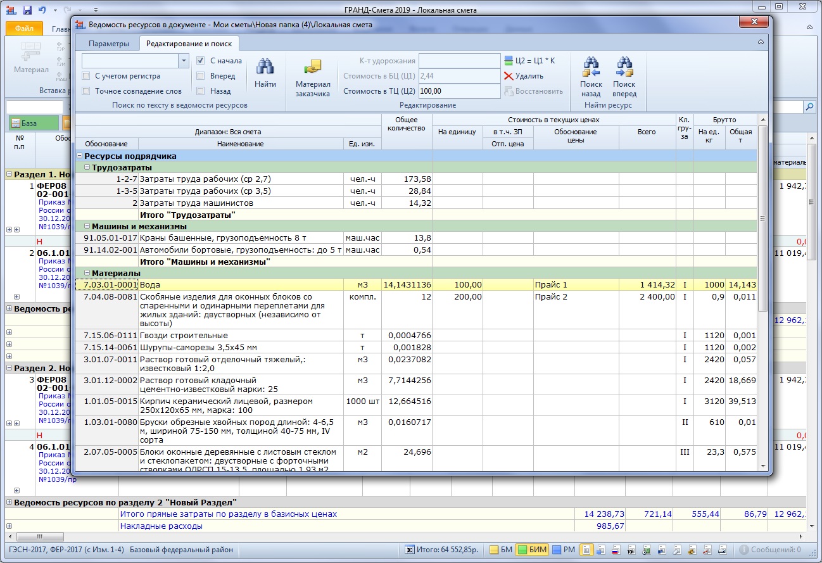Apply the Ц2 = Ц1 * К formula
This screenshot has height=563, width=822.
(529, 61)
